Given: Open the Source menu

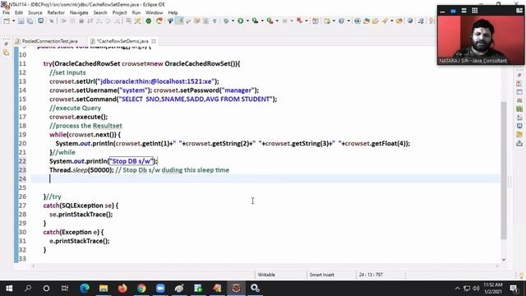Looking at the screenshot, I should click(x=35, y=13).
